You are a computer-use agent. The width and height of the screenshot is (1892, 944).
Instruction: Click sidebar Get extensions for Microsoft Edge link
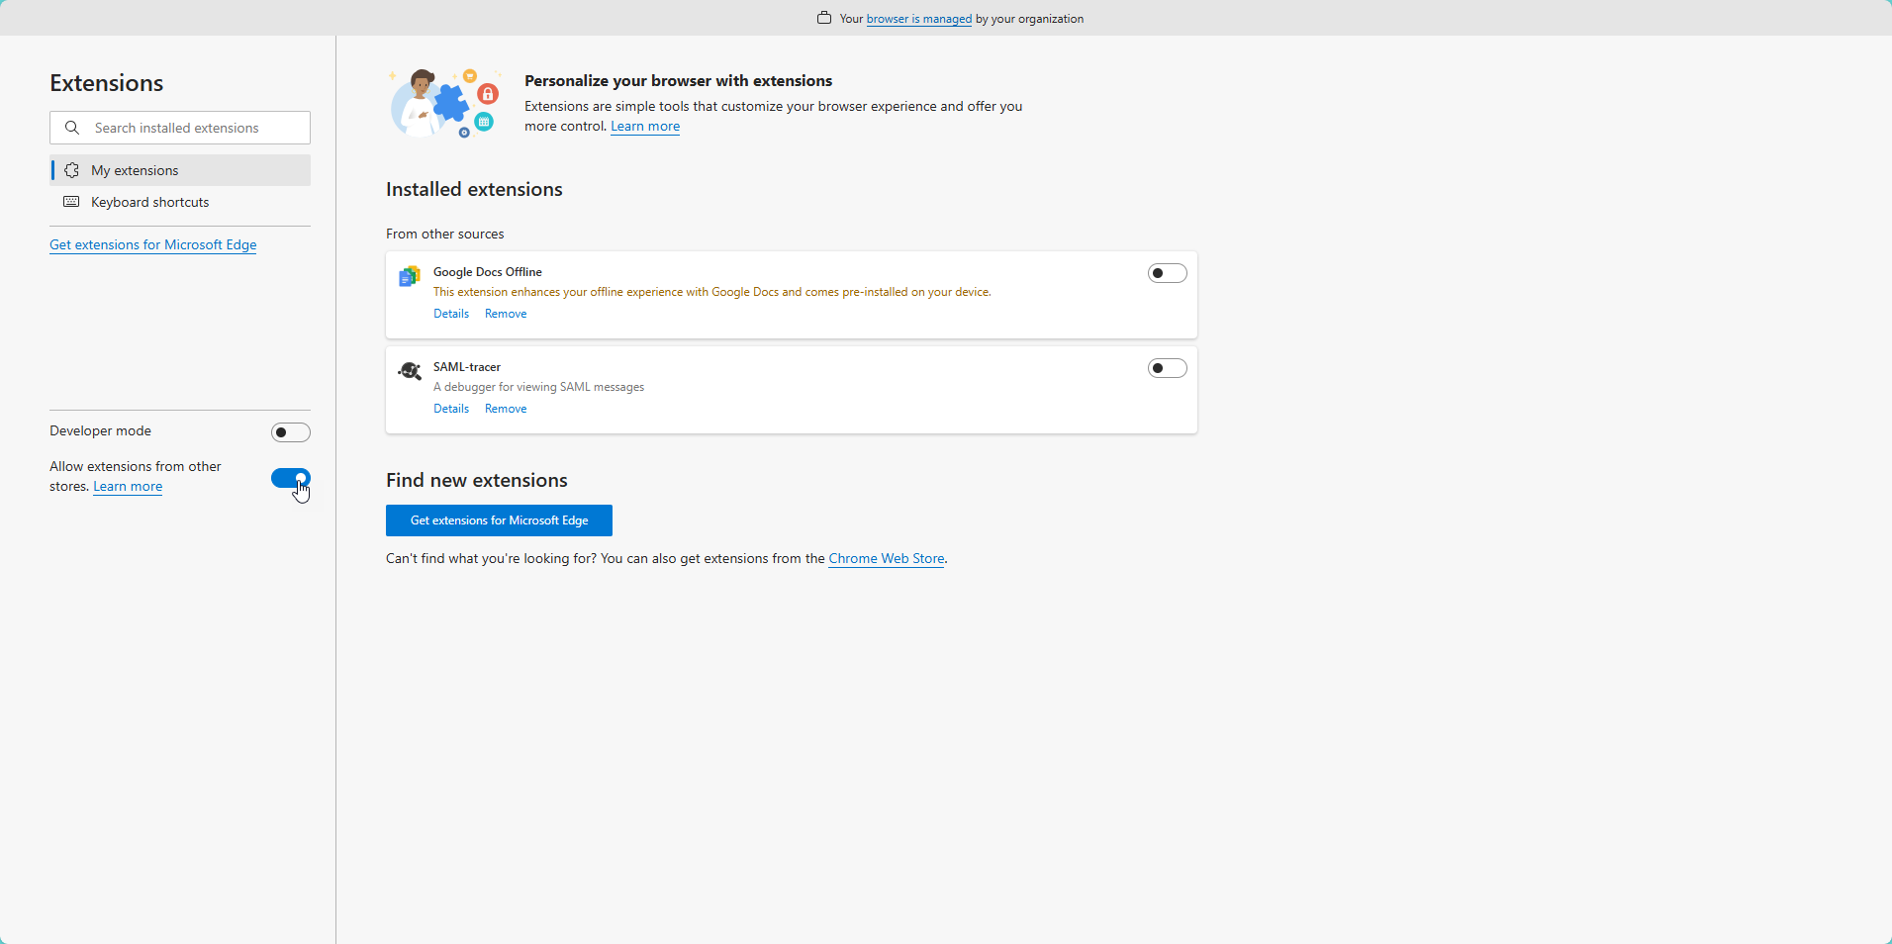coord(153,244)
